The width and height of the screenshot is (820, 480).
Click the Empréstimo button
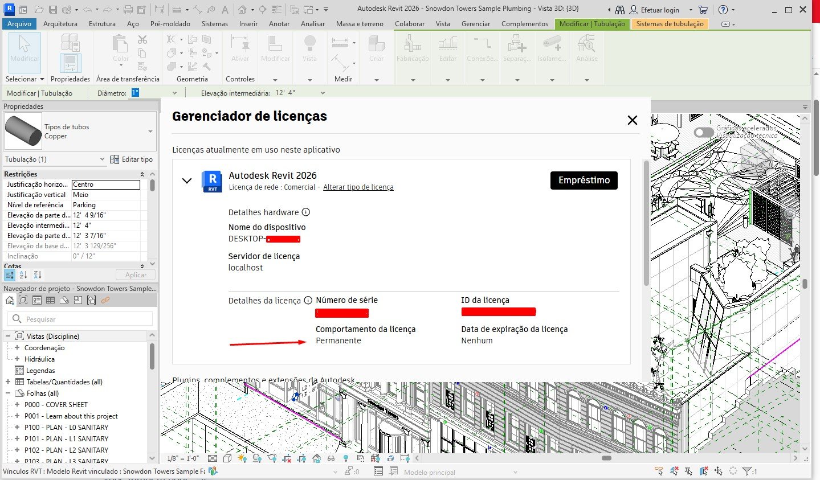coord(584,180)
